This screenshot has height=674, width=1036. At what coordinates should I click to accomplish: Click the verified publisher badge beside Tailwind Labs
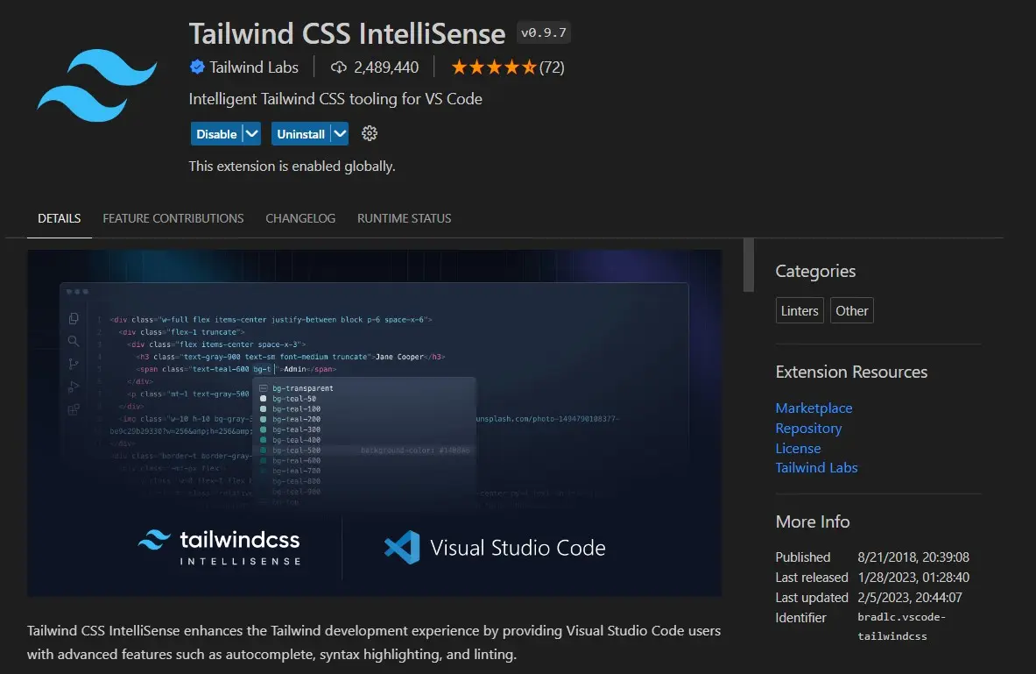pyautogui.click(x=197, y=67)
